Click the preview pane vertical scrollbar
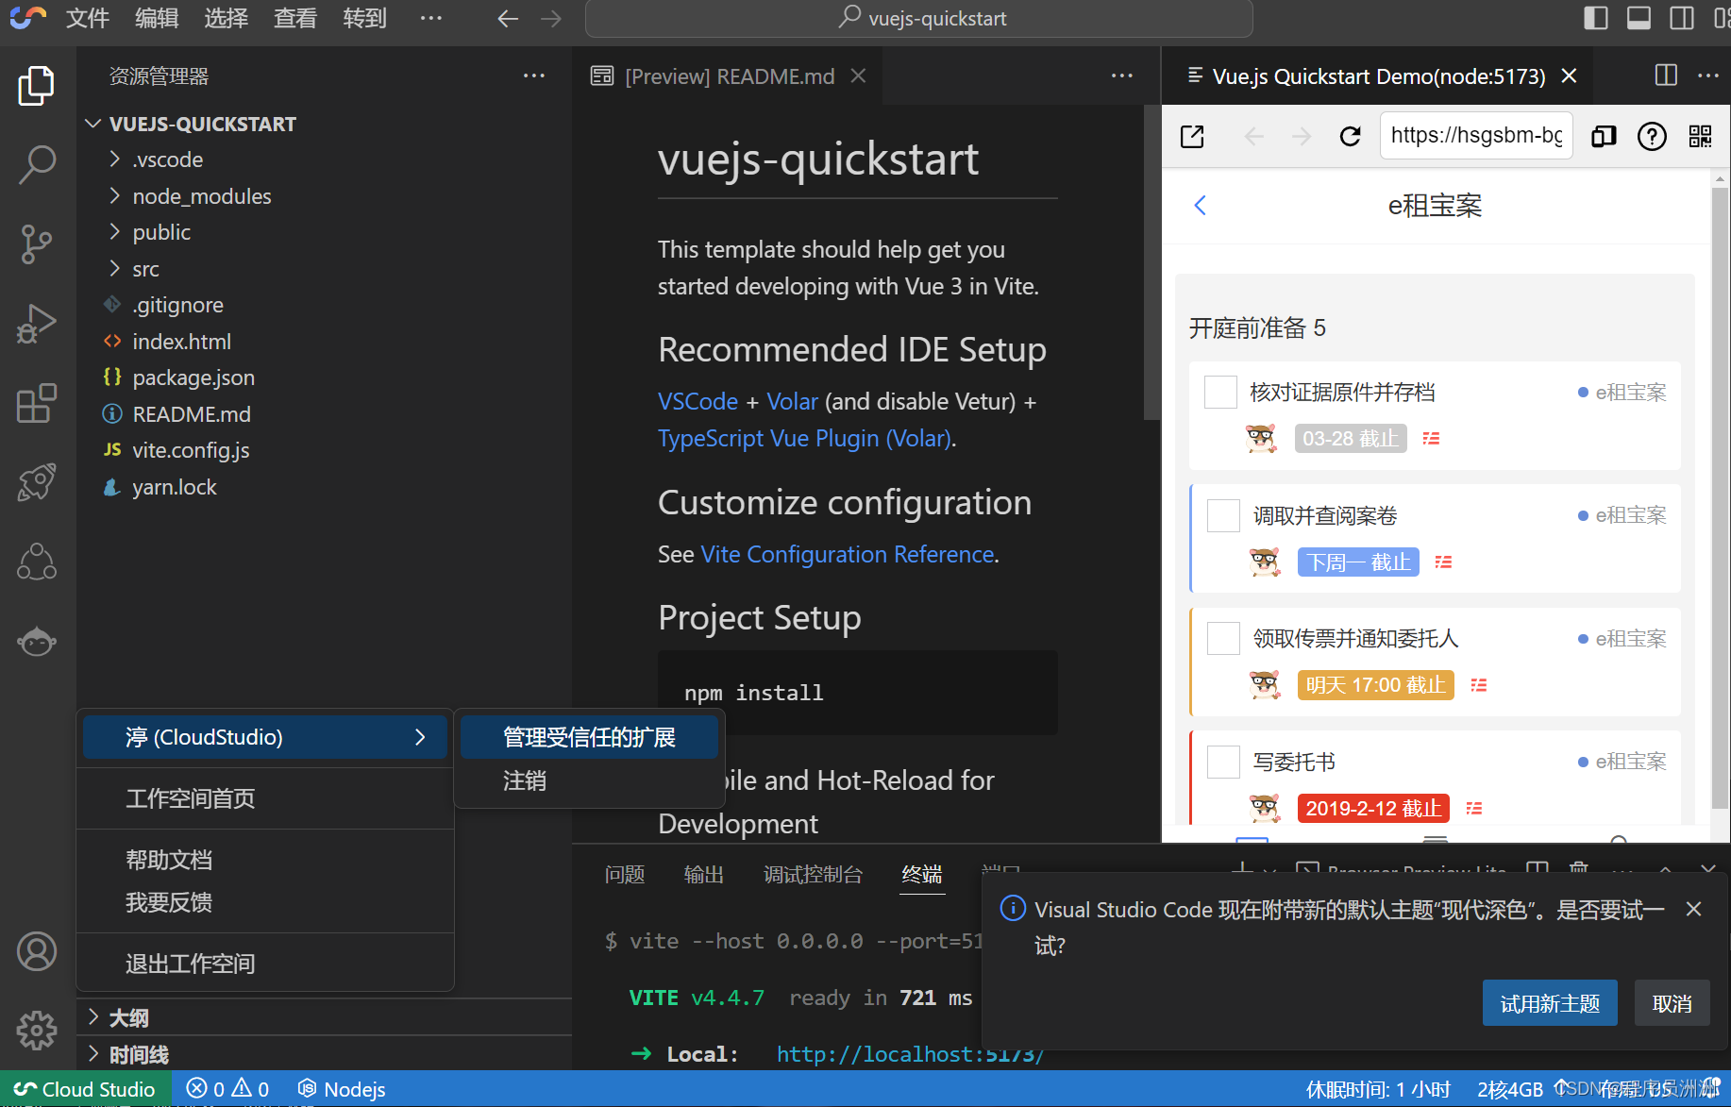The width and height of the screenshot is (1731, 1107). click(1720, 500)
